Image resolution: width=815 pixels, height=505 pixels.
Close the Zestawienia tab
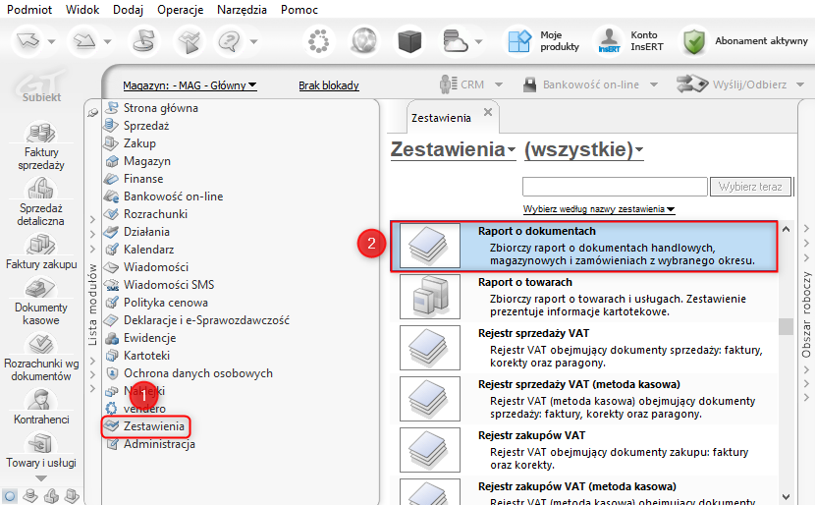[x=488, y=112]
